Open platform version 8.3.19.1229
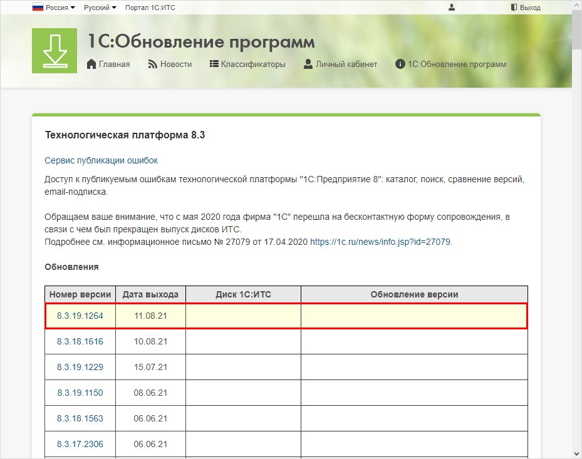Image resolution: width=582 pixels, height=459 pixels. [x=80, y=367]
